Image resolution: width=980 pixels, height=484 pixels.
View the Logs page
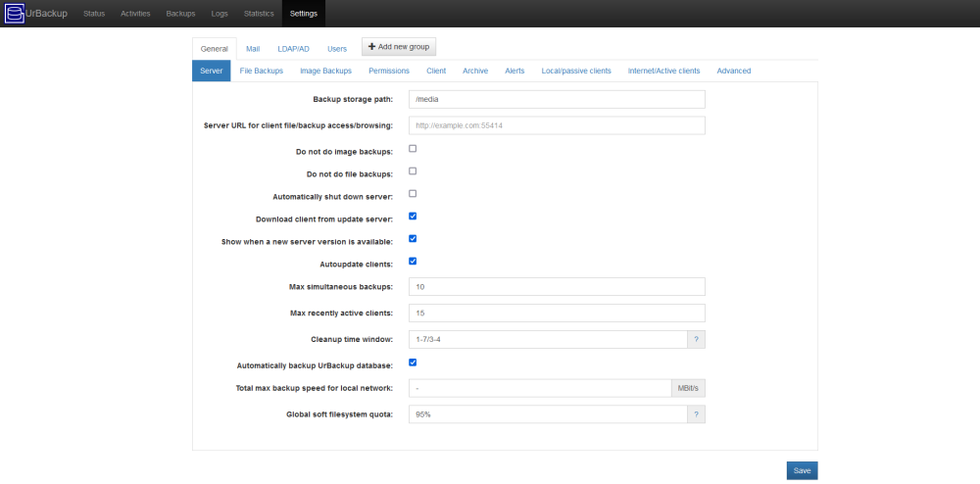coord(220,14)
